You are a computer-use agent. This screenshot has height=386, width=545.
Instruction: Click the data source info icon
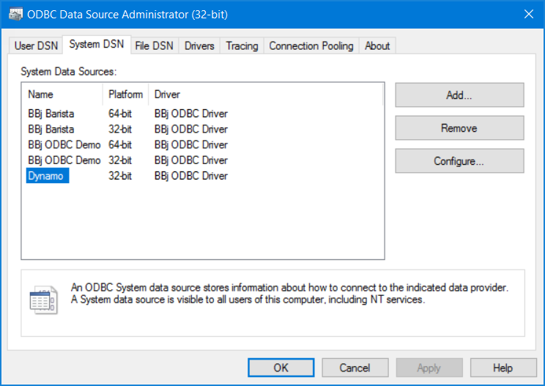click(43, 300)
